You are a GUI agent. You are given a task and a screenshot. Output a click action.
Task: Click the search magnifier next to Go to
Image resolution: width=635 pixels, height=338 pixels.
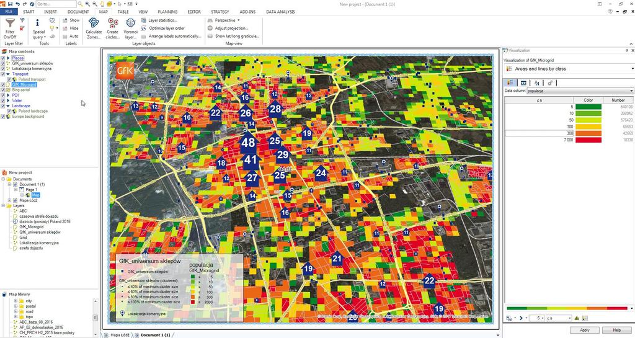(80, 4)
